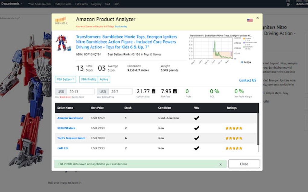This screenshot has height=192, width=308.
Task: Click the five-star rating for REDLINEstore
Action: pos(234,128)
